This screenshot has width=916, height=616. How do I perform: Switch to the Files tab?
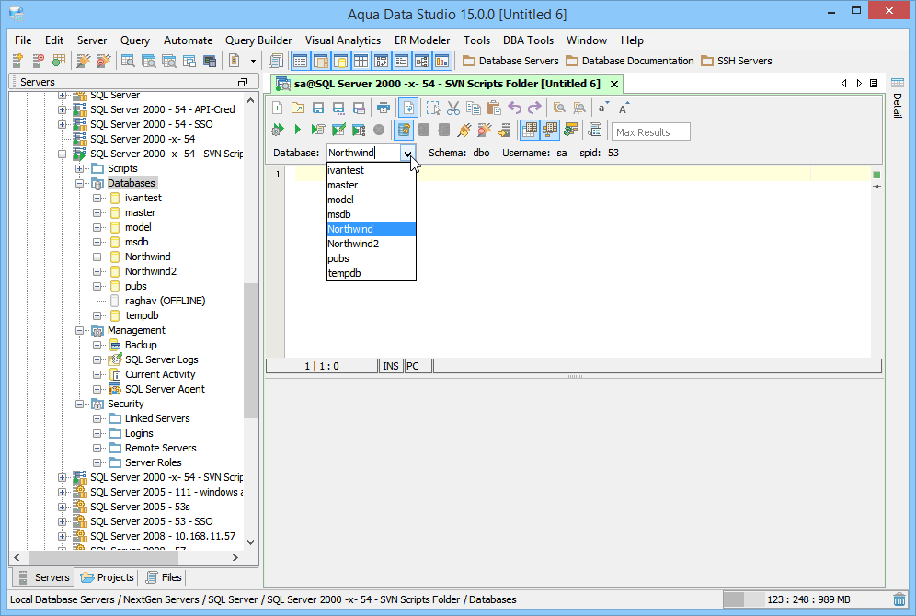coord(164,577)
